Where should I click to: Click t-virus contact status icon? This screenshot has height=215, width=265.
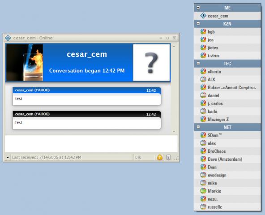tap(203, 56)
